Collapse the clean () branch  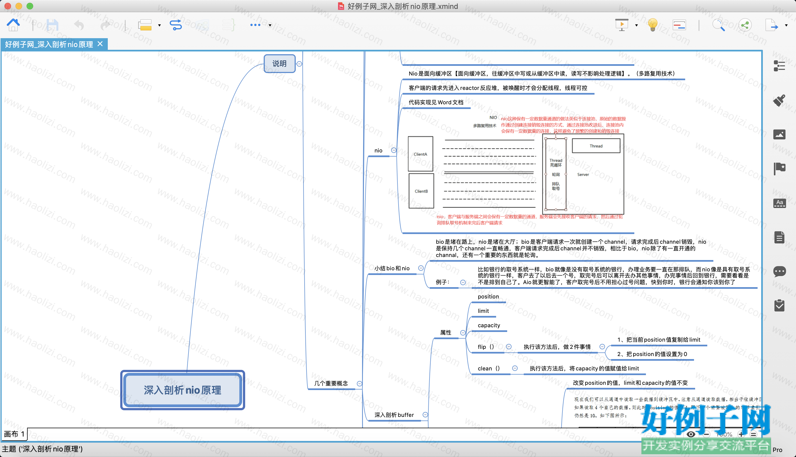[515, 368]
